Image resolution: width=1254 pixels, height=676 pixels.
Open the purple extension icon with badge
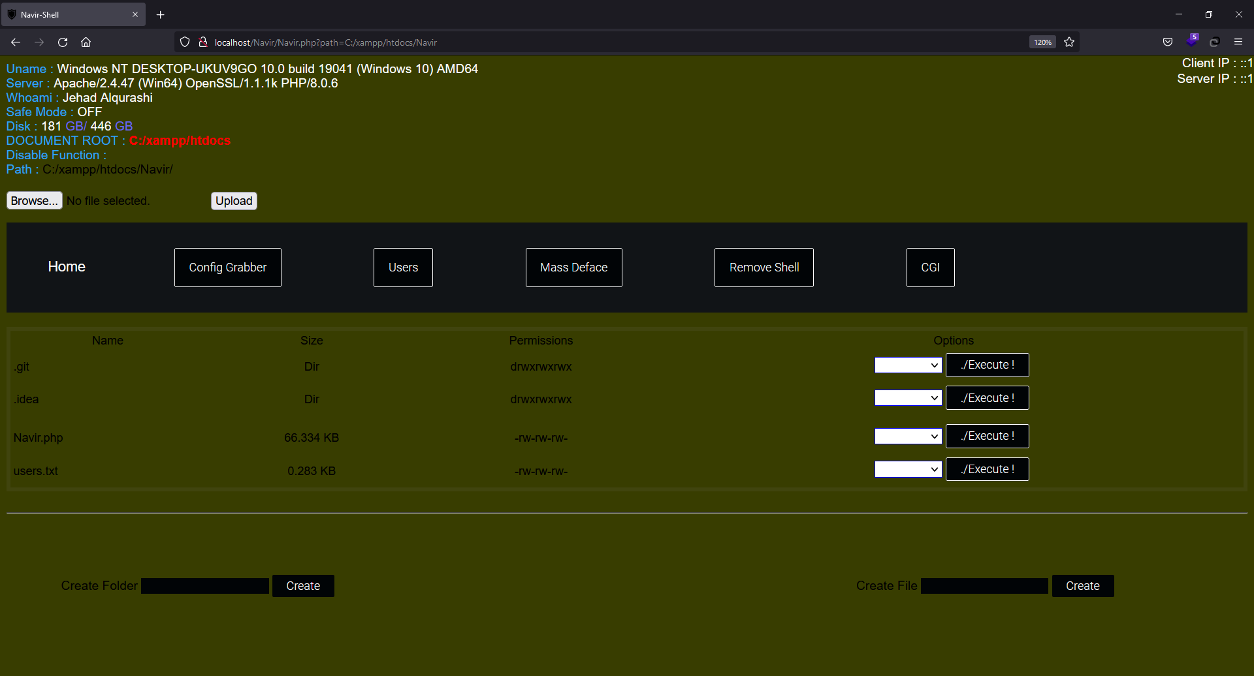(x=1192, y=40)
